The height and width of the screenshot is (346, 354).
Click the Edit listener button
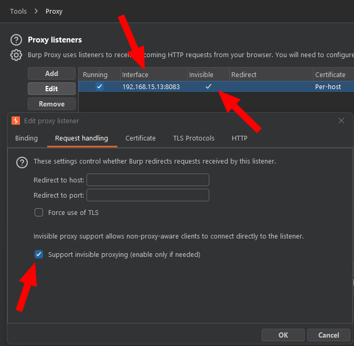tap(51, 89)
